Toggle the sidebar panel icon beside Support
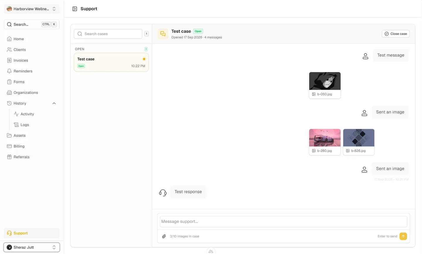Viewport: 422px width, 254px height. [75, 9]
